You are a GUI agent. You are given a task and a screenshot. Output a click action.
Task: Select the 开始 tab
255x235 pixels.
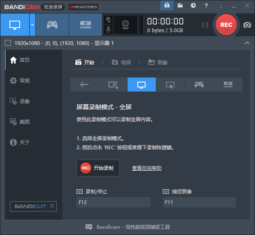click(85, 62)
